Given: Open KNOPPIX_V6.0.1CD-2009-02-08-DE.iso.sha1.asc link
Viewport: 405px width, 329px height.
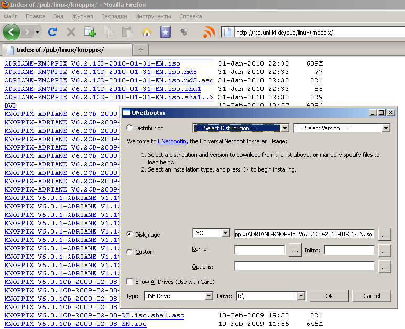Looking at the screenshot, I should click(94, 315).
